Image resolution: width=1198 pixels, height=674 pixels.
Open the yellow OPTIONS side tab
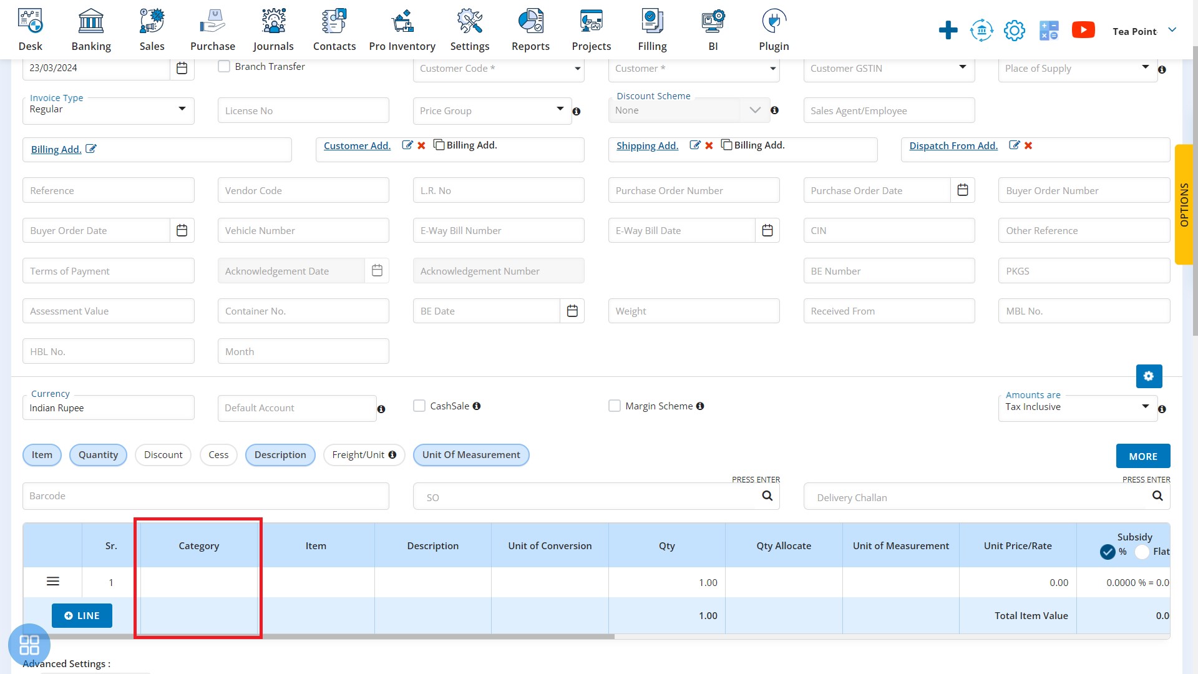click(x=1184, y=205)
